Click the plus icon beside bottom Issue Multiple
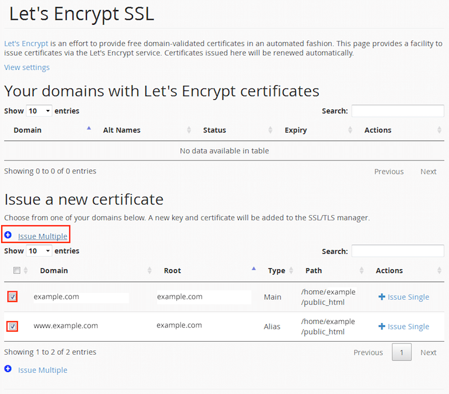Image resolution: width=449 pixels, height=394 pixels. [x=8, y=369]
